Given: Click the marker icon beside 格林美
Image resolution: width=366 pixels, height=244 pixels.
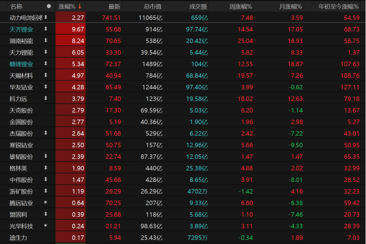Looking at the screenshot, I should pos(45,168).
